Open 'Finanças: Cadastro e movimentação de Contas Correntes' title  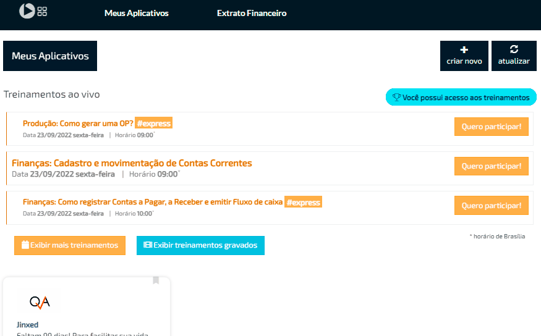[x=132, y=163]
